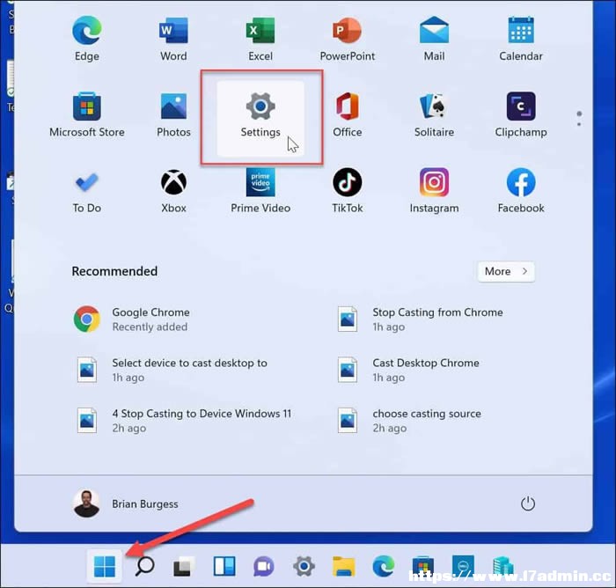Image resolution: width=616 pixels, height=588 pixels.
Task: Launch Clipchamp video editor
Action: (521, 114)
